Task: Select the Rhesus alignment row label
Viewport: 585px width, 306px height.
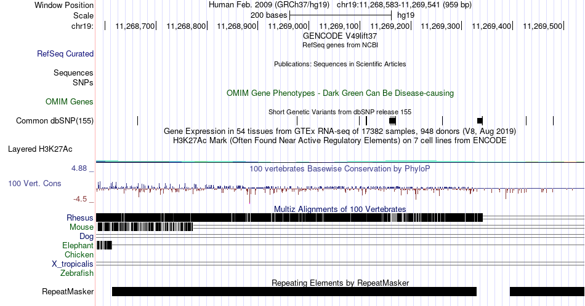Action: (x=80, y=218)
